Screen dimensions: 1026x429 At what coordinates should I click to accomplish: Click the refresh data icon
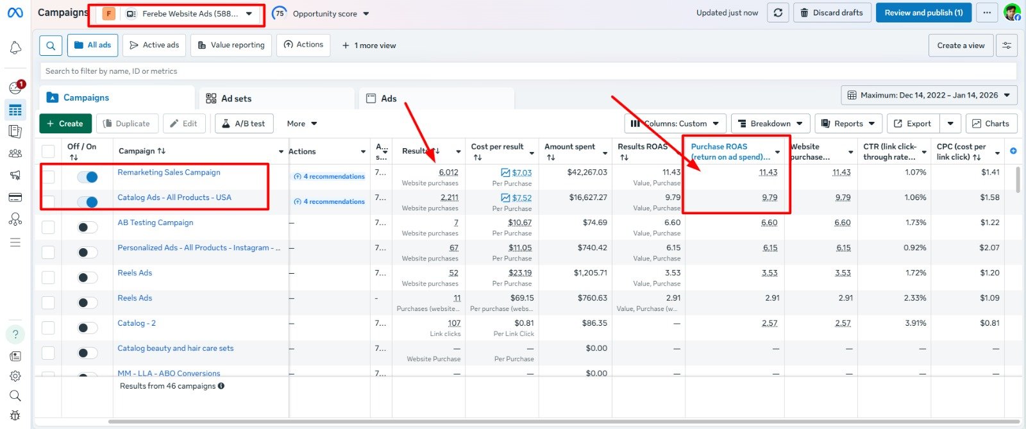pyautogui.click(x=778, y=13)
